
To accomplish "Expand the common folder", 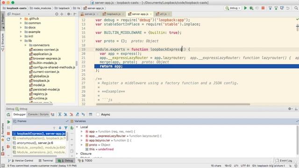I will [21, 23].
